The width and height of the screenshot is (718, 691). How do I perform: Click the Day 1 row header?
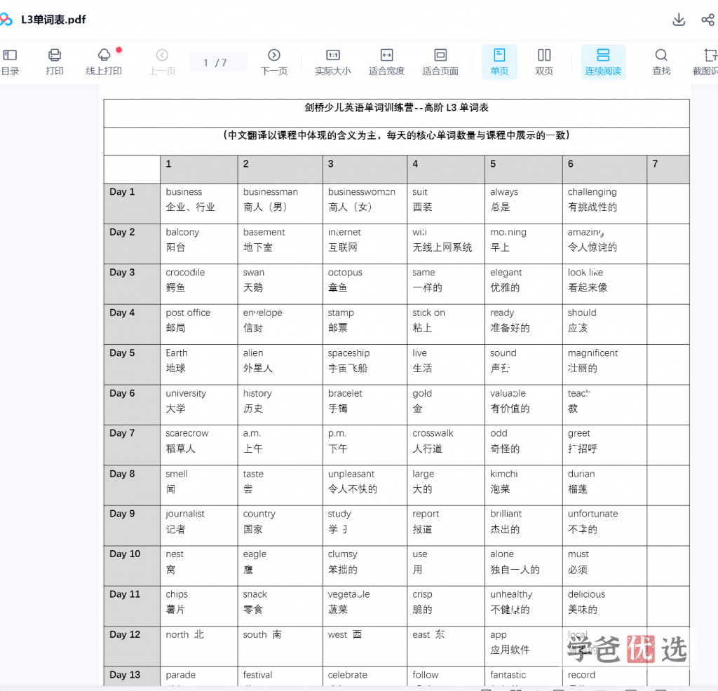132,203
